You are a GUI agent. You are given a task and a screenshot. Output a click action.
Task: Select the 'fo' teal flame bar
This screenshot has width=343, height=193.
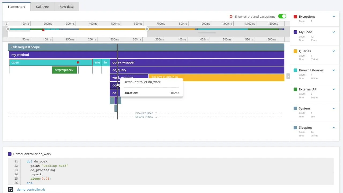point(105,62)
